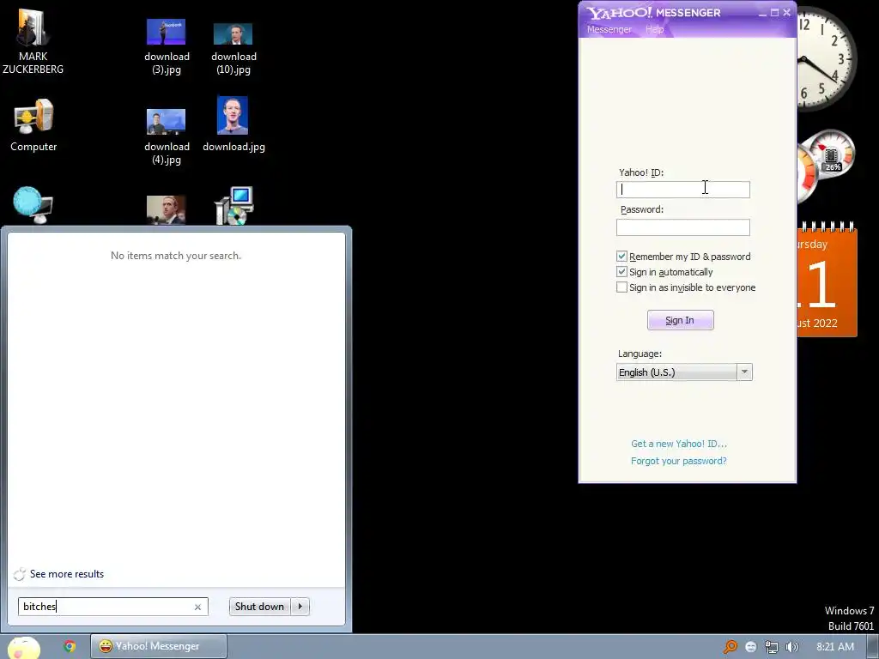
Task: Open Google Chrome from the taskbar
Action: click(x=70, y=646)
